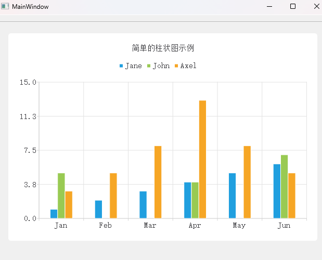Screen dimensions: 322x260
Task: Select the John legend label
Action: click(x=161, y=66)
